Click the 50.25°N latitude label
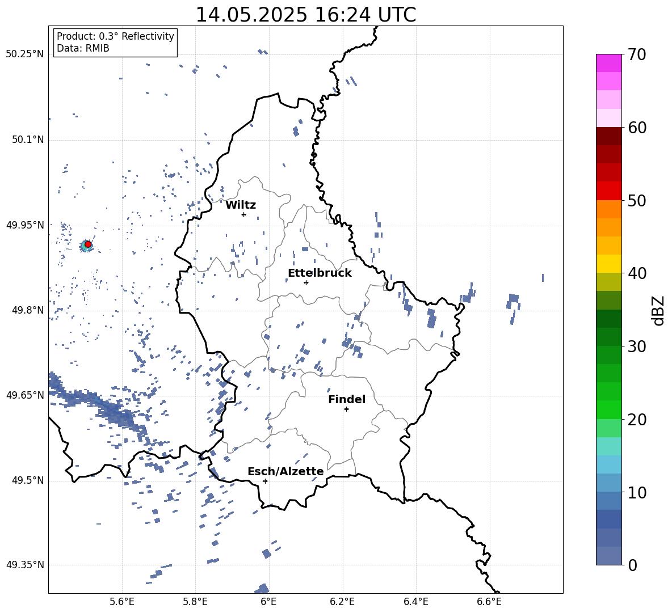The height and width of the screenshot is (613, 672). [25, 54]
